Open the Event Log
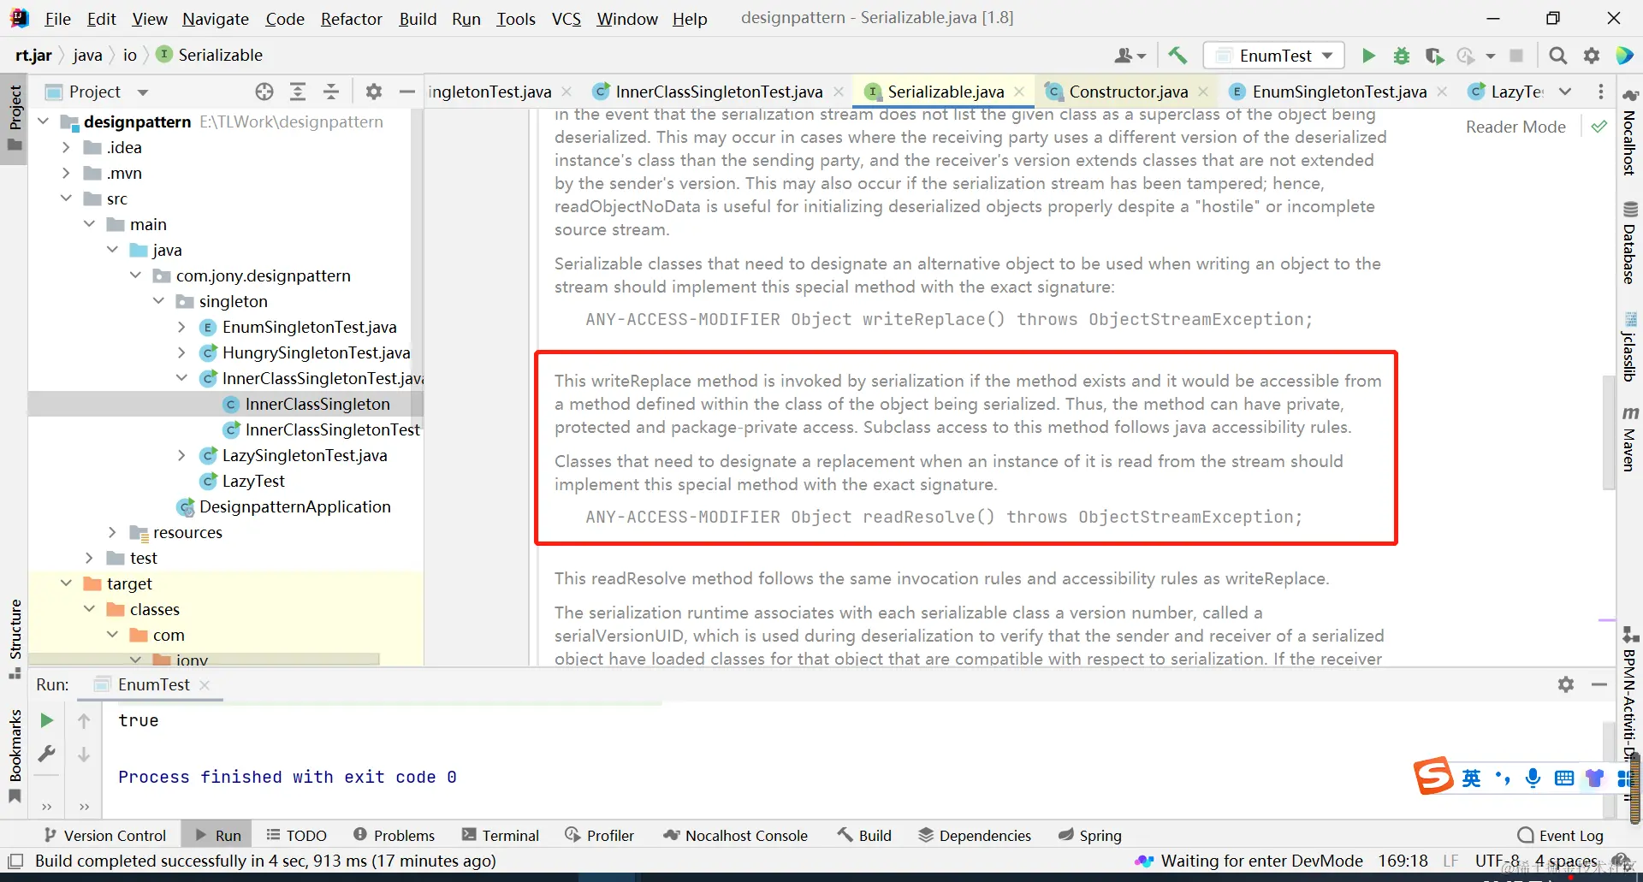The height and width of the screenshot is (882, 1643). [1560, 835]
